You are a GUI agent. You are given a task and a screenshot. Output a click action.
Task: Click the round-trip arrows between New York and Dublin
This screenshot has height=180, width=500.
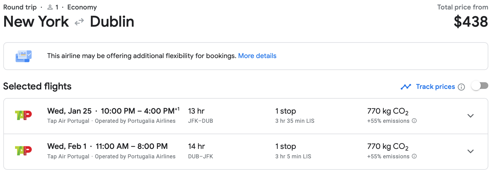[79, 22]
